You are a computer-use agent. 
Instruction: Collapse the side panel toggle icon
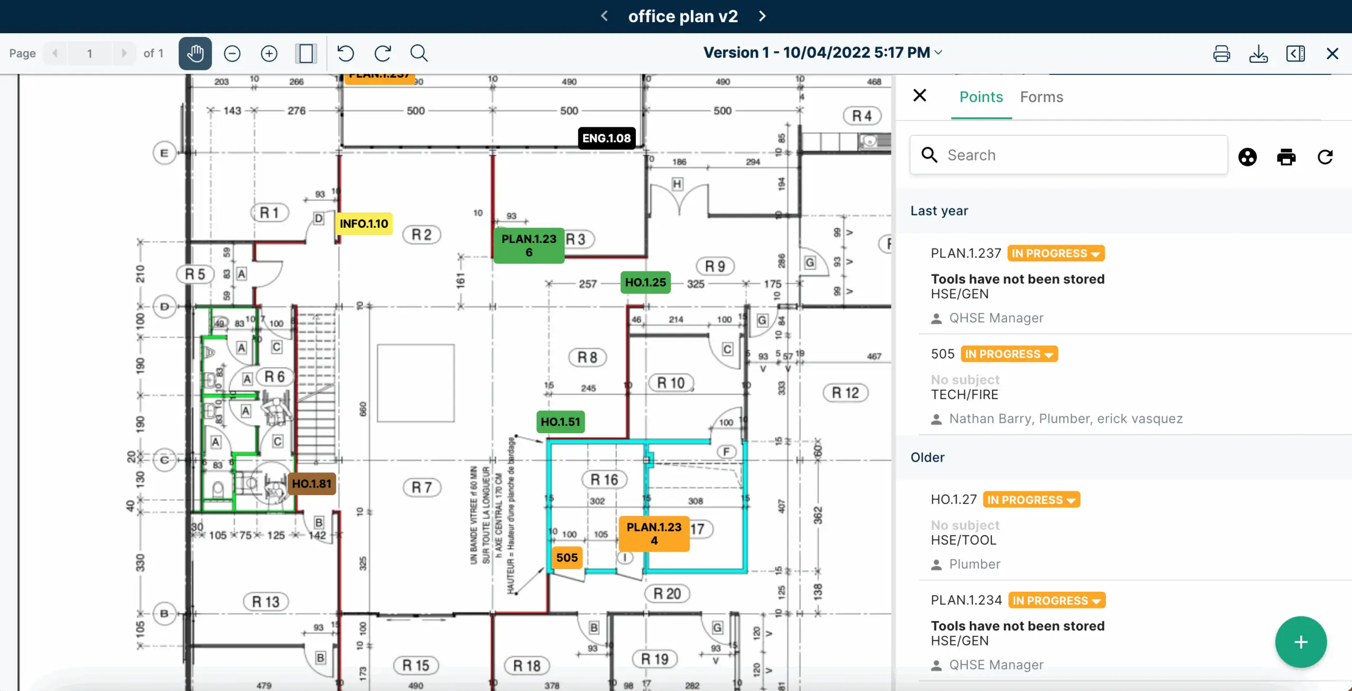(x=1295, y=53)
